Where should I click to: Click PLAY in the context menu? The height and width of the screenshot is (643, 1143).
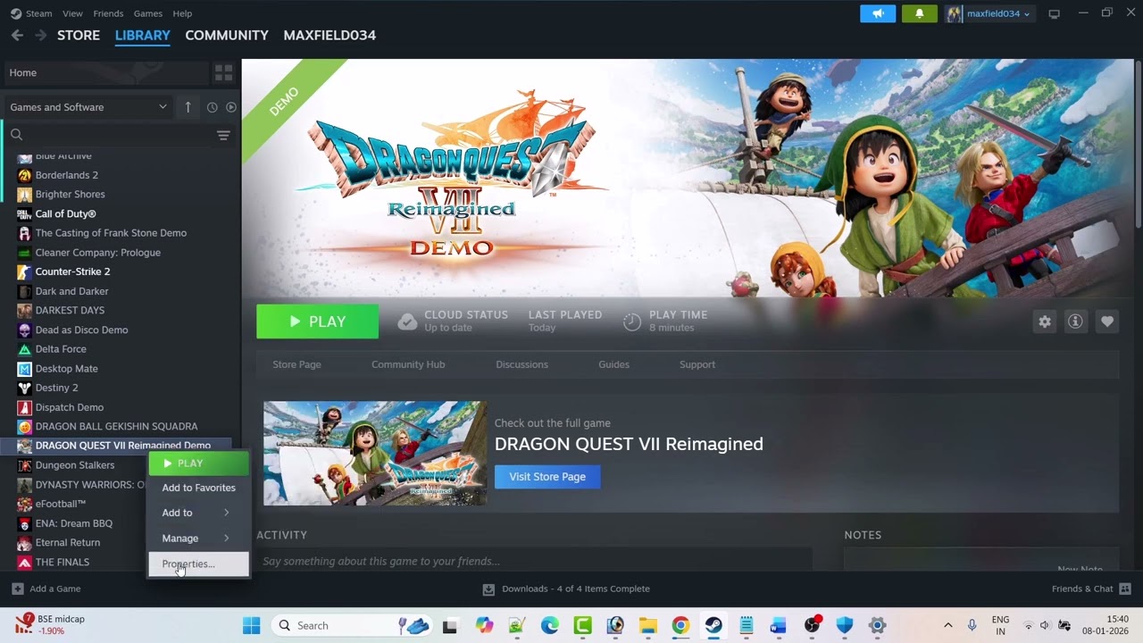tap(198, 463)
